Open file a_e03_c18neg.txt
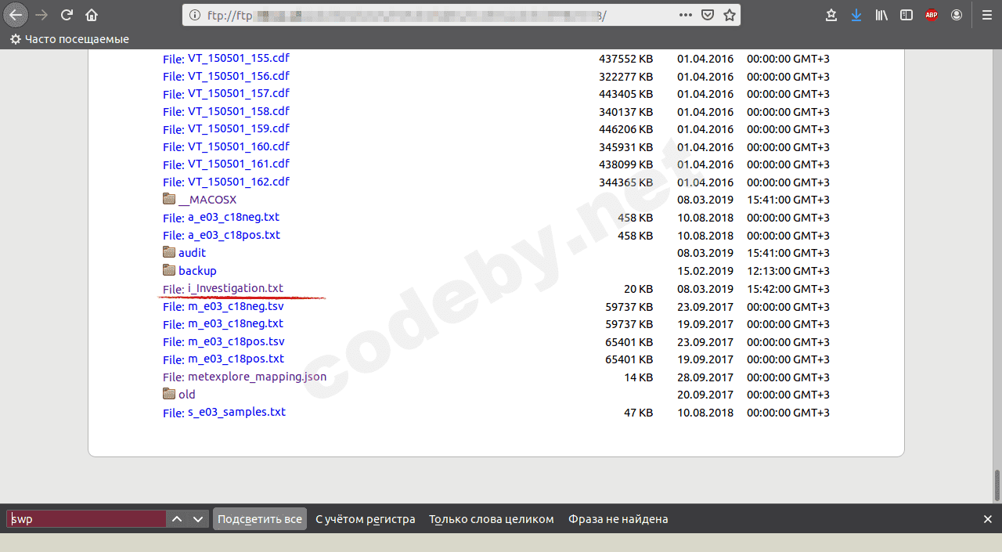The image size is (1002, 552). [233, 217]
